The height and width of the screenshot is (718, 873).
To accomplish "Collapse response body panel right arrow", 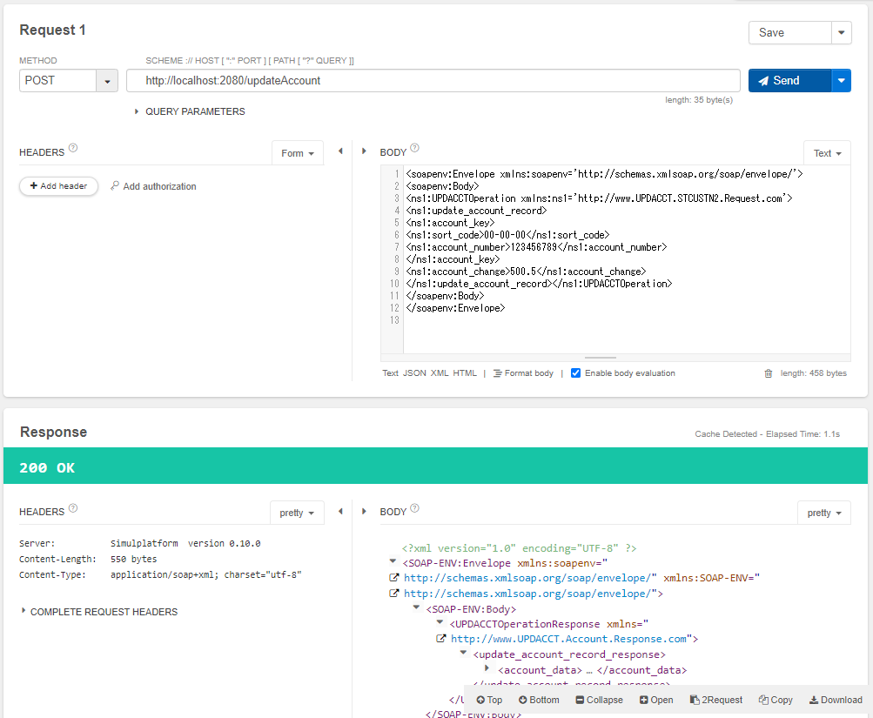I will point(364,511).
